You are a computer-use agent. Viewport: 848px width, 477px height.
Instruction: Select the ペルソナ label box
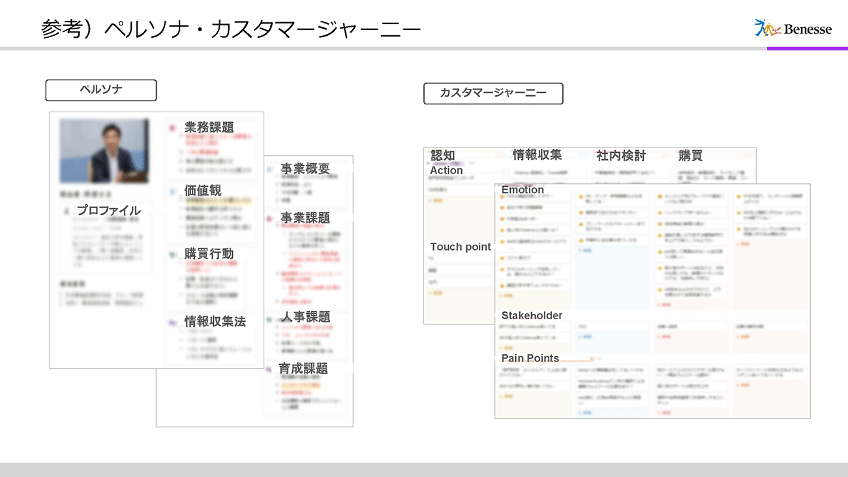pyautogui.click(x=101, y=90)
